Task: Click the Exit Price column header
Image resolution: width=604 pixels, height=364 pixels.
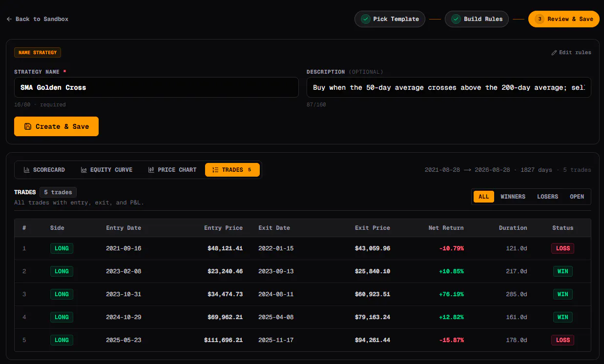Action: [373, 228]
